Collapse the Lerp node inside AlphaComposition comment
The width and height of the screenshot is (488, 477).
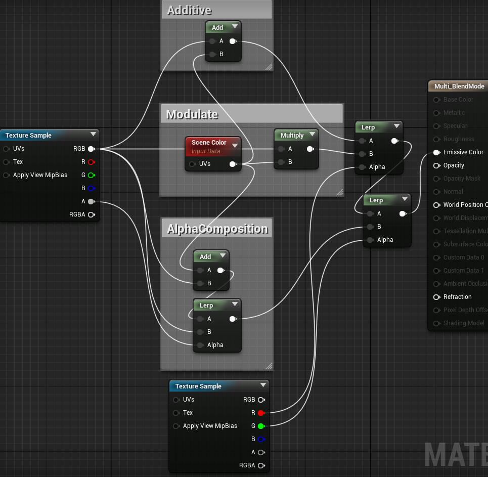(235, 305)
